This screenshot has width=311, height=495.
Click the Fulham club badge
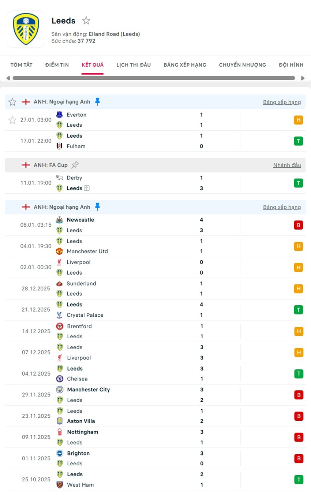[60, 146]
